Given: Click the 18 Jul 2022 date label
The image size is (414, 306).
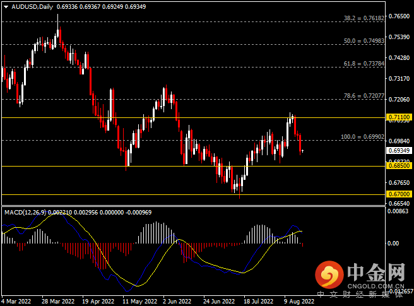Looking at the screenshot, I should [258, 301].
